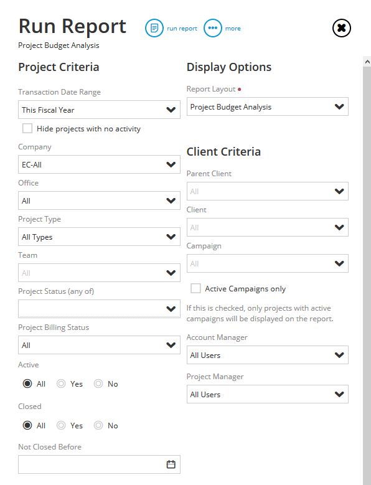Click the scrollbar up arrow
Viewport: 371px width, 485px height.
(x=367, y=62)
